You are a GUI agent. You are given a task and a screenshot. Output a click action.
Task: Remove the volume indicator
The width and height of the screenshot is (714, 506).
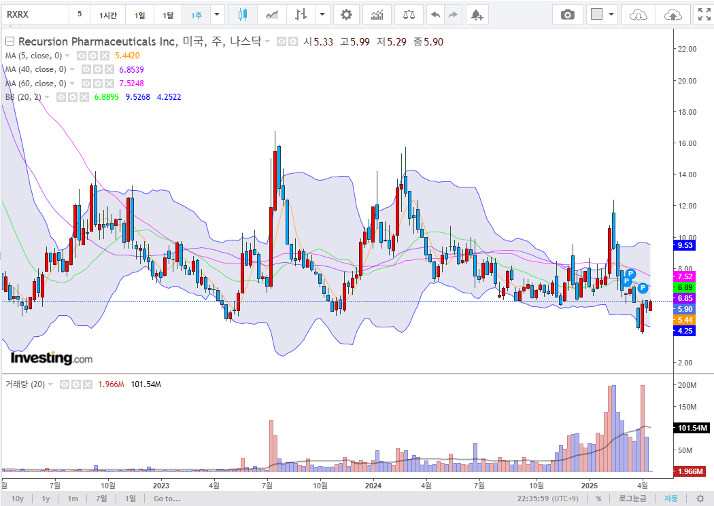click(x=88, y=384)
